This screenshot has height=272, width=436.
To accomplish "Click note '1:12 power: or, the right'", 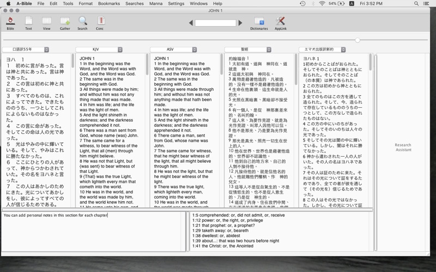I will pyautogui.click(x=227, y=220).
